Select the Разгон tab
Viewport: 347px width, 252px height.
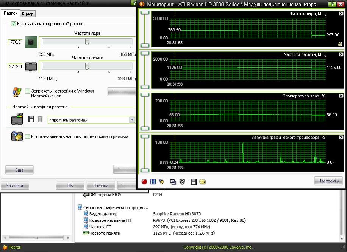click(x=11, y=13)
